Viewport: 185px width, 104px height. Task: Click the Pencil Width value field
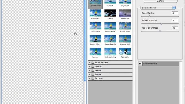175,13
